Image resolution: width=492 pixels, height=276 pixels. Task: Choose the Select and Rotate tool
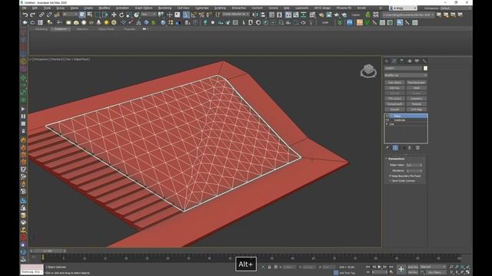[121, 15]
